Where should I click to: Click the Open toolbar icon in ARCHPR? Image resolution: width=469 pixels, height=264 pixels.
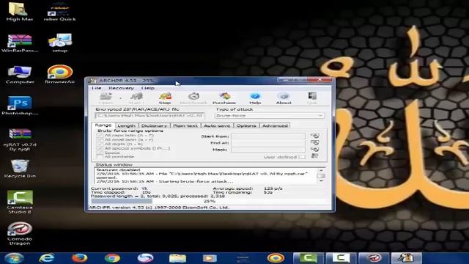(x=106, y=98)
